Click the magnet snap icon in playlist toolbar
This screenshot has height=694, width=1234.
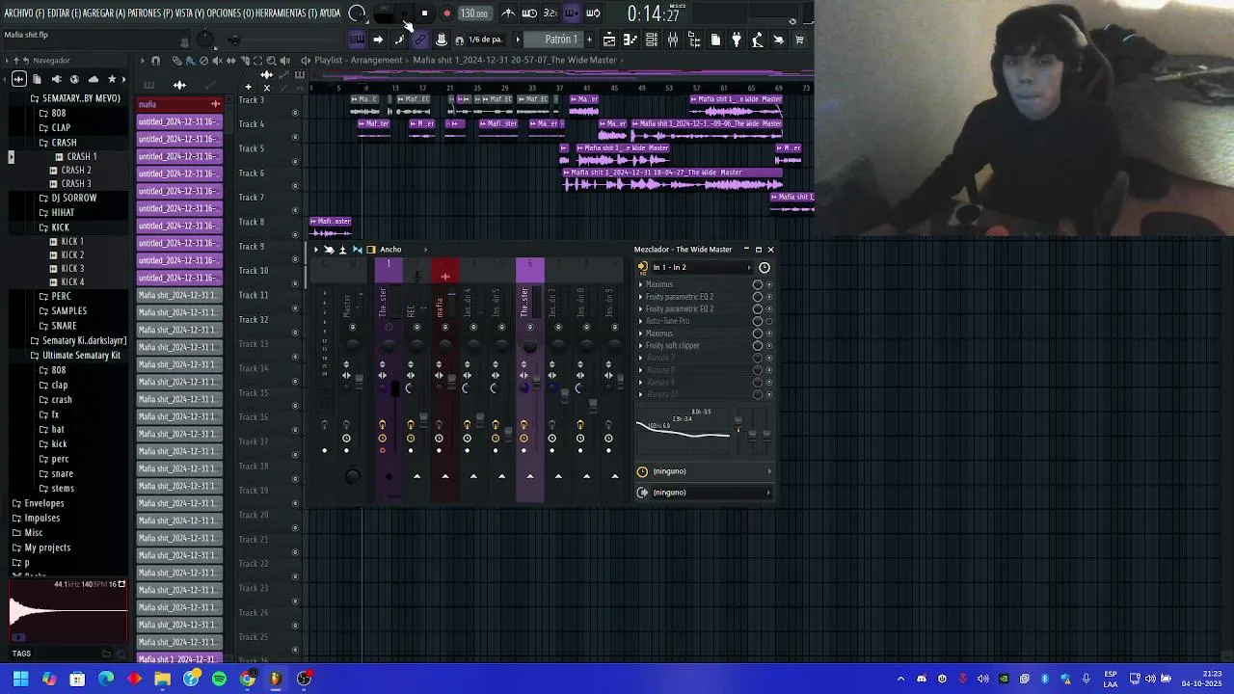pos(155,61)
